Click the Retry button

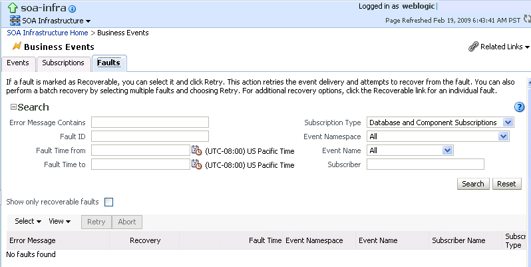tap(96, 222)
